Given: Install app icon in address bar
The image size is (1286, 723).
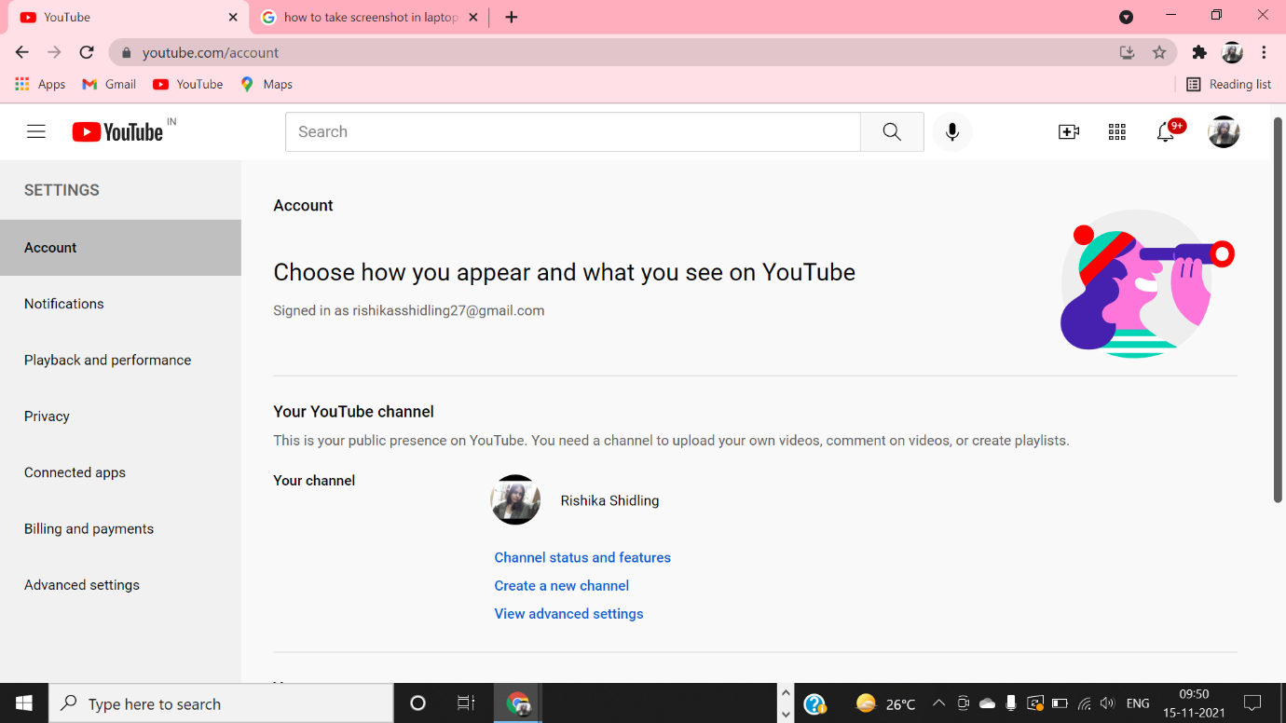Looking at the screenshot, I should pos(1127,53).
